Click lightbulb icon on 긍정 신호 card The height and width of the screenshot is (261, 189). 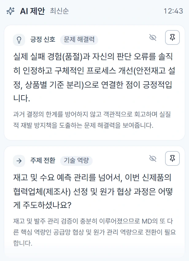tap(19, 40)
